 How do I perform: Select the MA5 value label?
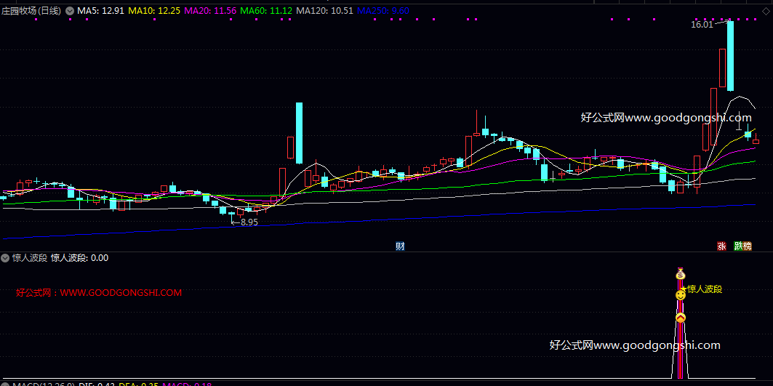[x=100, y=11]
